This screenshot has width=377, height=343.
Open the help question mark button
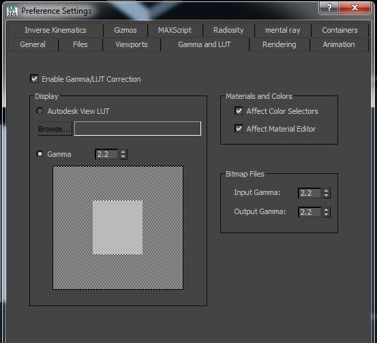(x=329, y=8)
